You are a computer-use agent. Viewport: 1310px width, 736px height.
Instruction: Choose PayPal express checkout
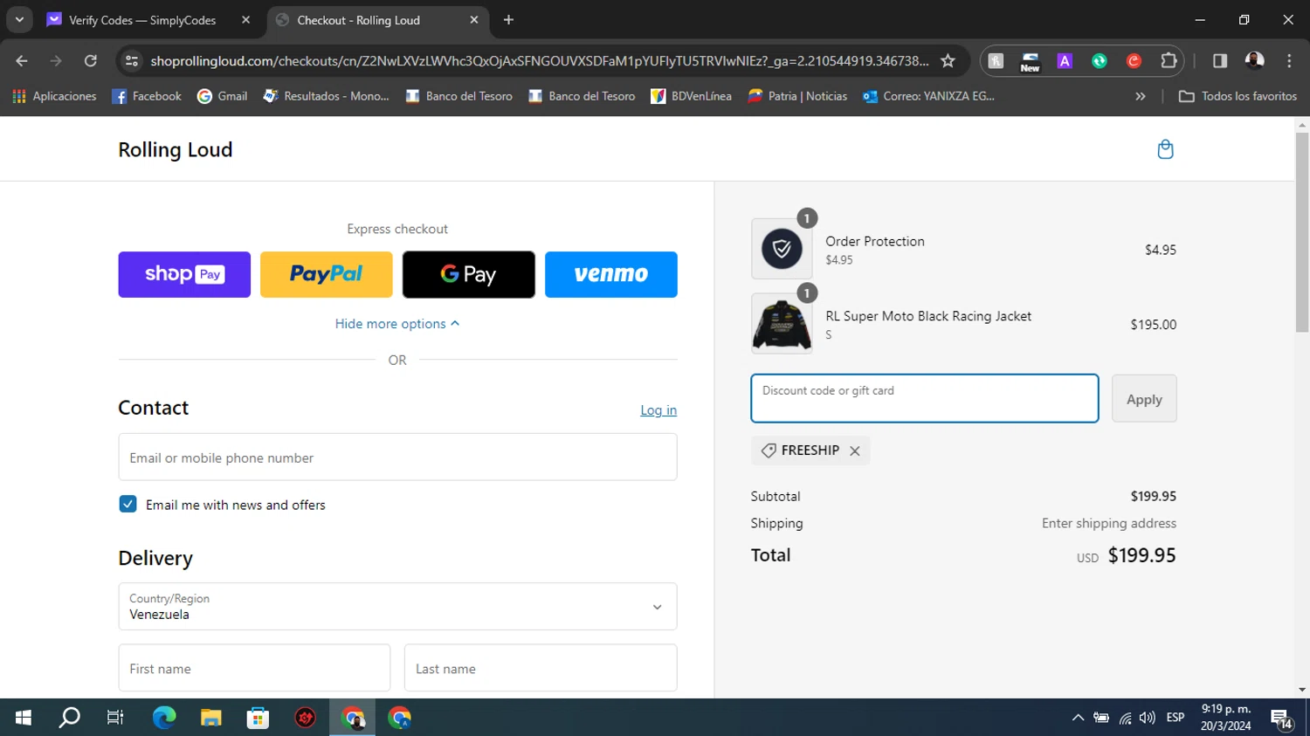pyautogui.click(x=327, y=274)
